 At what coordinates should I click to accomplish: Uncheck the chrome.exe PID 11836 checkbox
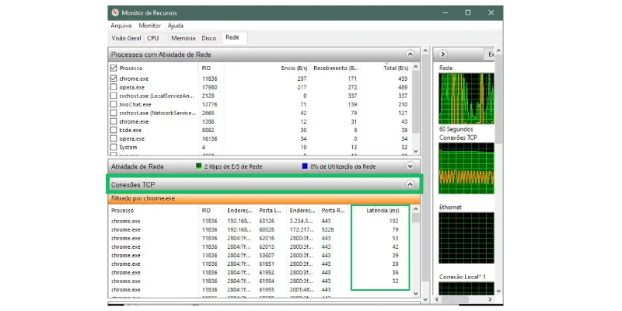(114, 79)
